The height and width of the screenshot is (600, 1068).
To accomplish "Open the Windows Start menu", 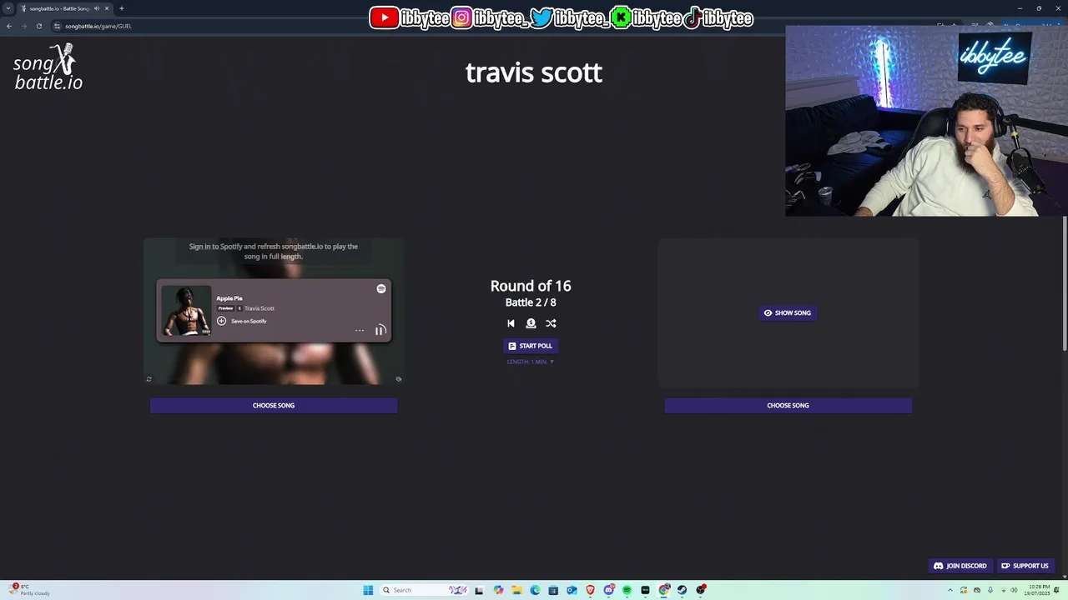I will (368, 590).
